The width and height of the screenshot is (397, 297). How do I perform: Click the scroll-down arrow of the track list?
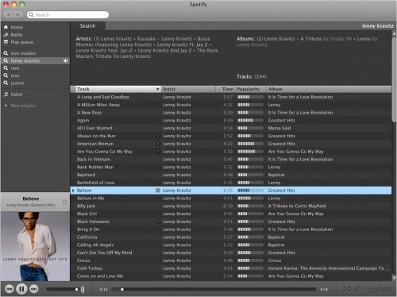point(394,278)
